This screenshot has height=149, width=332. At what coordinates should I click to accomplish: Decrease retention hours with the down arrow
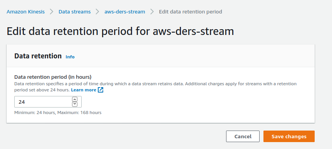click(x=75, y=104)
